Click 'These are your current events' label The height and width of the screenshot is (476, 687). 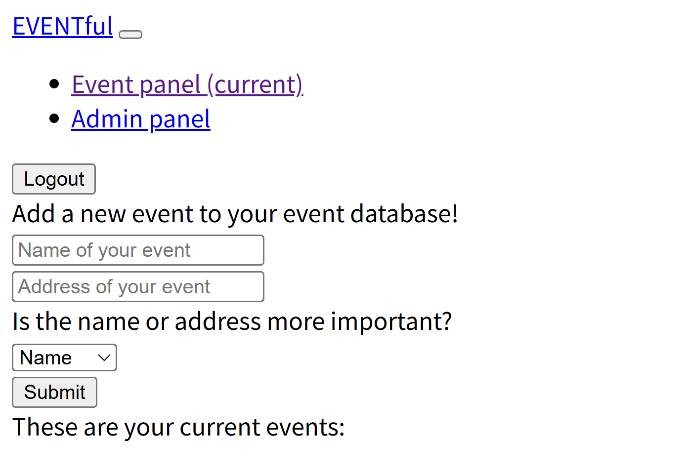click(x=178, y=428)
